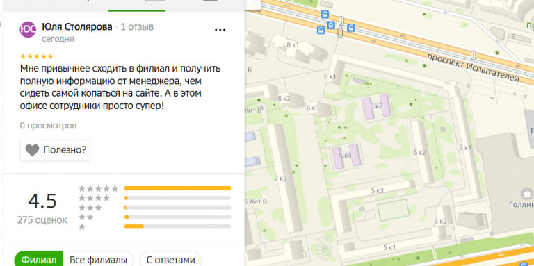The width and height of the screenshot is (534, 266).
Task: Click the three-star label in the rating breakdown
Action: (90, 208)
